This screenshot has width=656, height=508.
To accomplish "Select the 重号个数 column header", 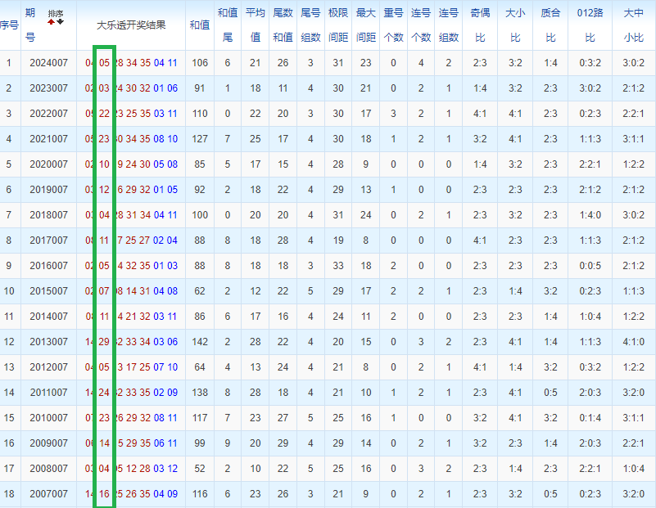I will (393, 25).
